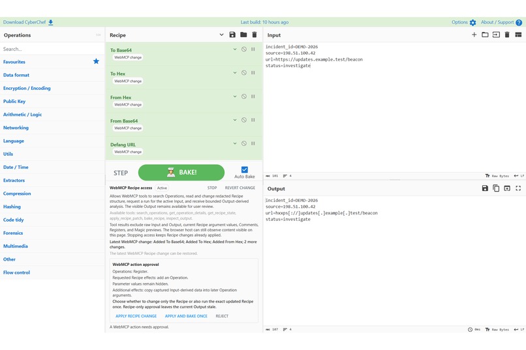Set breakpoint on To Hex operation
526x350 pixels.
pos(253,73)
